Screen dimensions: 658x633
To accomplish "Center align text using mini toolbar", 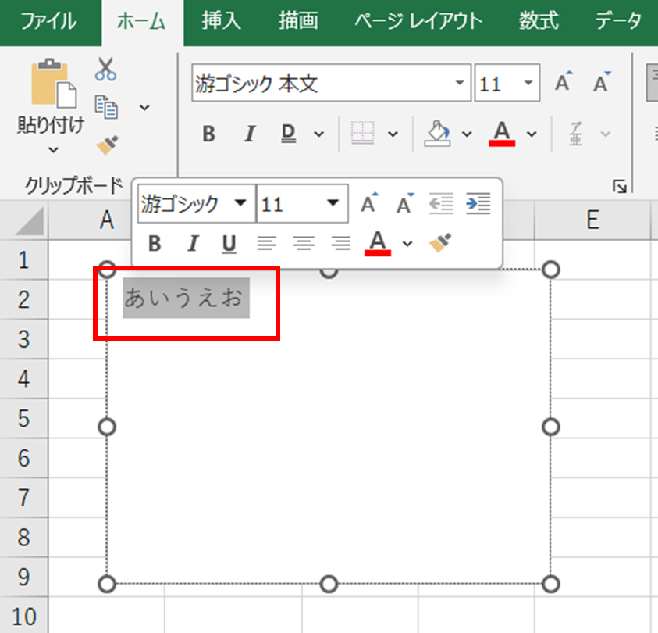I will pos(304,244).
